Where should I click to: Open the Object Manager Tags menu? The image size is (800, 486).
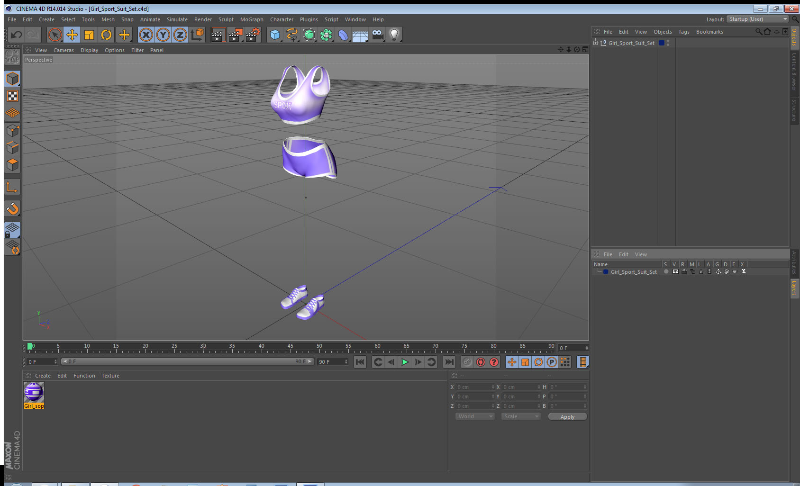[683, 32]
